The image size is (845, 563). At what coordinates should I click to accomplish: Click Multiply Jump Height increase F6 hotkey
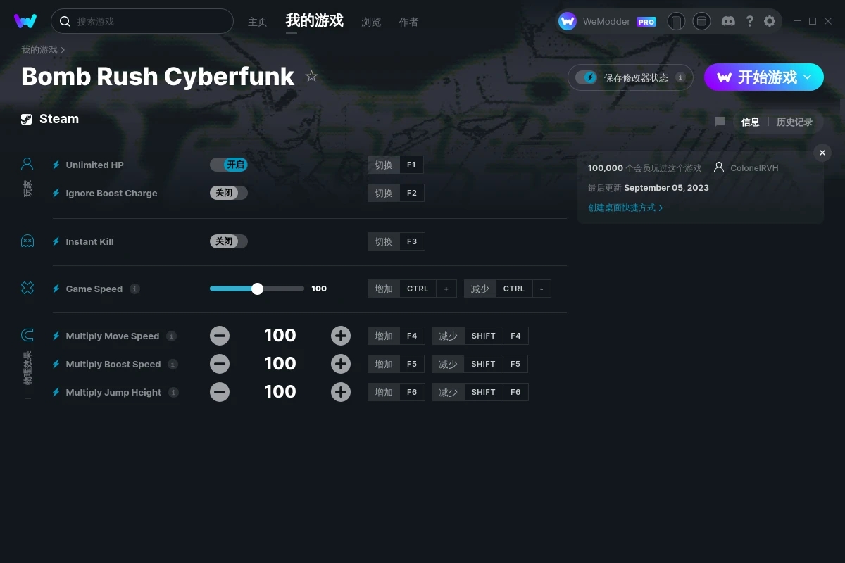[396, 392]
